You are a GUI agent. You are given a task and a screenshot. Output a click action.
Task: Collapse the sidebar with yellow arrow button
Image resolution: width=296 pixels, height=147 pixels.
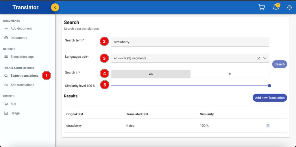click(55, 7)
